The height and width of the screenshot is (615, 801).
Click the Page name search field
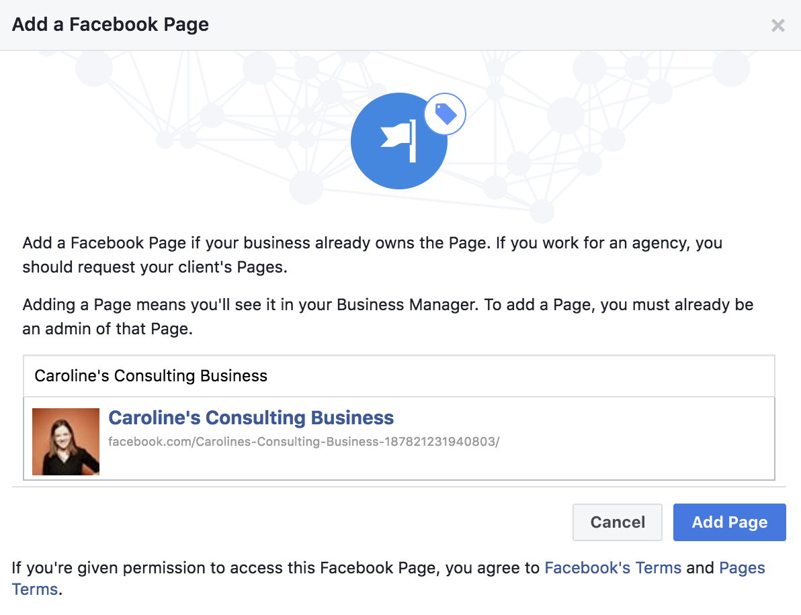point(399,376)
